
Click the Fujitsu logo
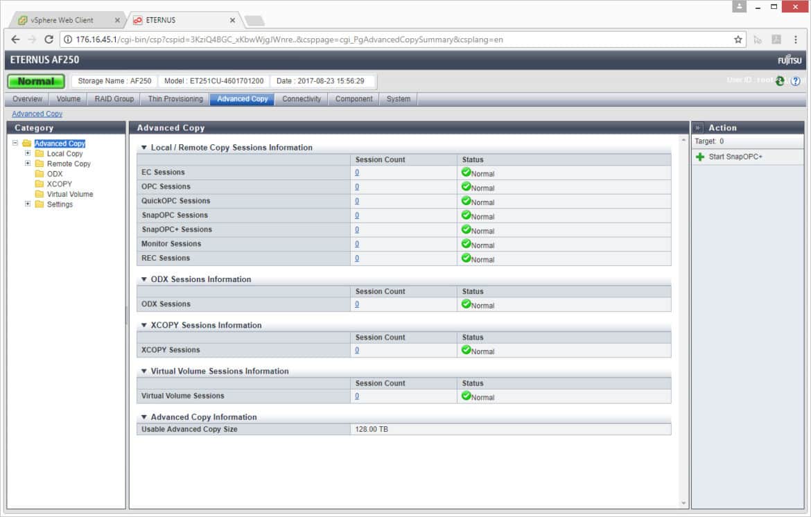[x=790, y=60]
